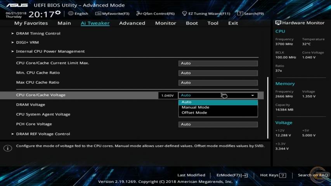This screenshot has width=331, height=186.
Task: Click the 20:17 clock display
Action: click(x=42, y=15)
